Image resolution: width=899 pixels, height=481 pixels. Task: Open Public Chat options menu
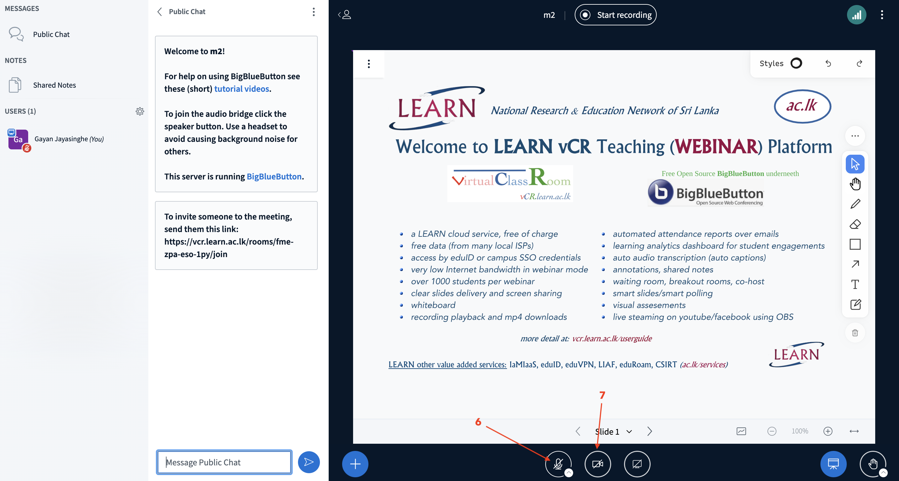[313, 12]
